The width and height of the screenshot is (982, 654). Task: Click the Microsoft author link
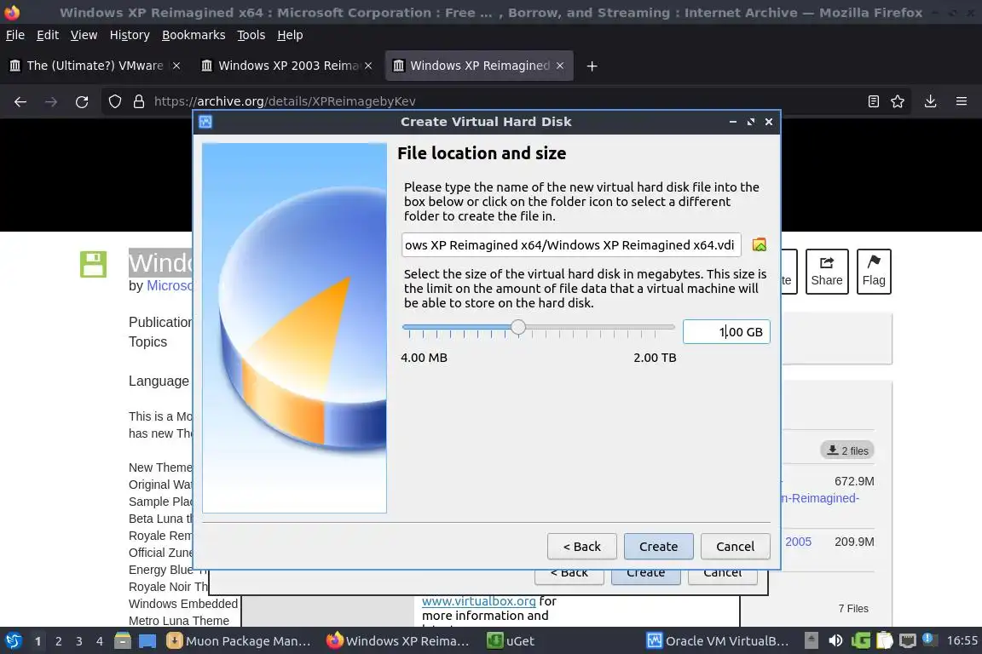pyautogui.click(x=170, y=286)
